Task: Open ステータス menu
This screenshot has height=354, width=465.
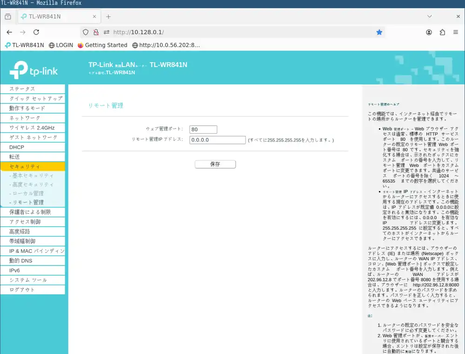Action: pyautogui.click(x=33, y=89)
